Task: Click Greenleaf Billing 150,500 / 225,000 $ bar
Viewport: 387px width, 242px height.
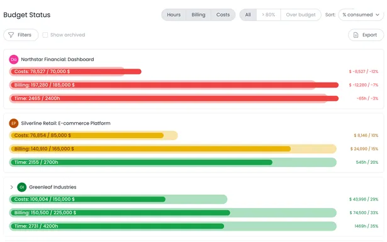Action: tap(173, 212)
